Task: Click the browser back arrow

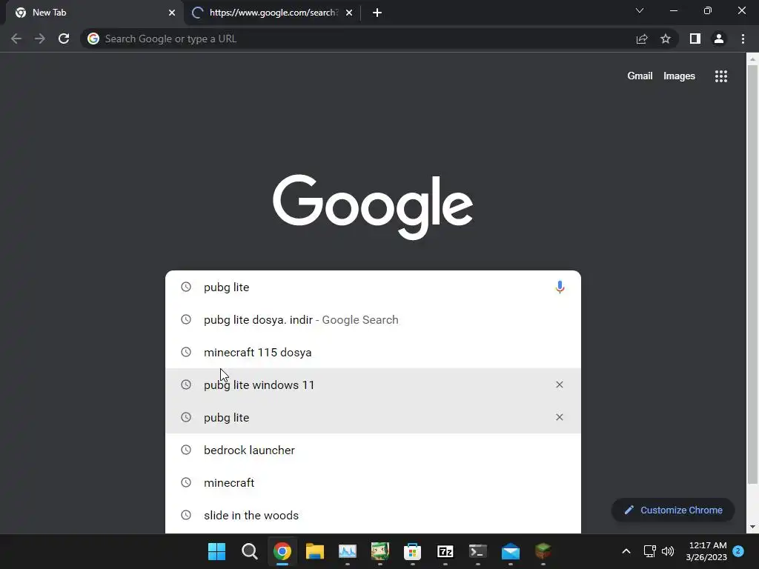Action: tap(16, 39)
